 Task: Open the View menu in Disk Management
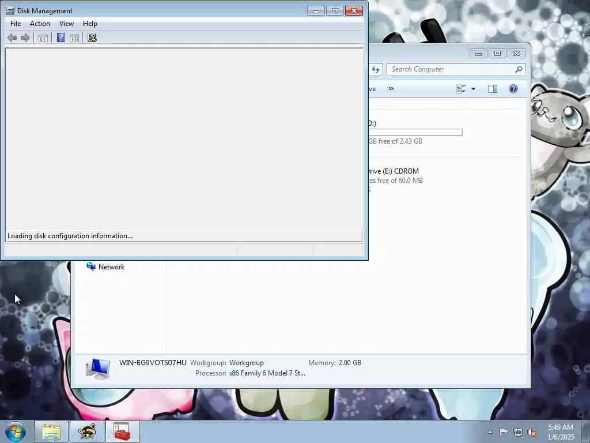click(67, 23)
